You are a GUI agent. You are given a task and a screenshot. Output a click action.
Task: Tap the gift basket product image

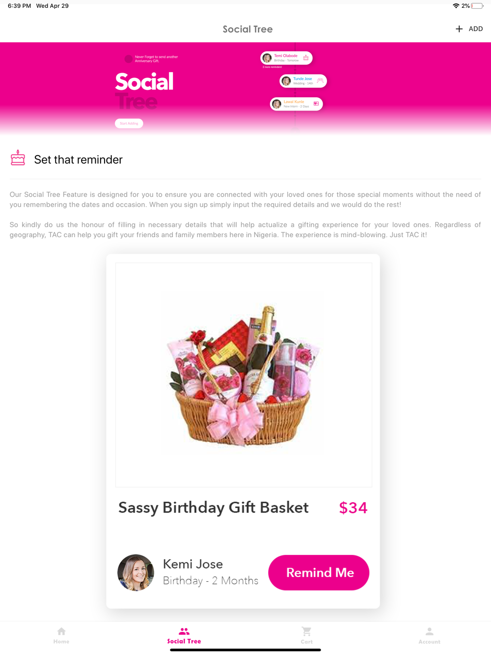244,375
